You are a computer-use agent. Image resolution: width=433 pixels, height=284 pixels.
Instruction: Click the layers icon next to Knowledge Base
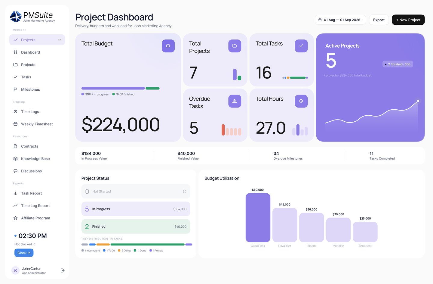pyautogui.click(x=15, y=158)
